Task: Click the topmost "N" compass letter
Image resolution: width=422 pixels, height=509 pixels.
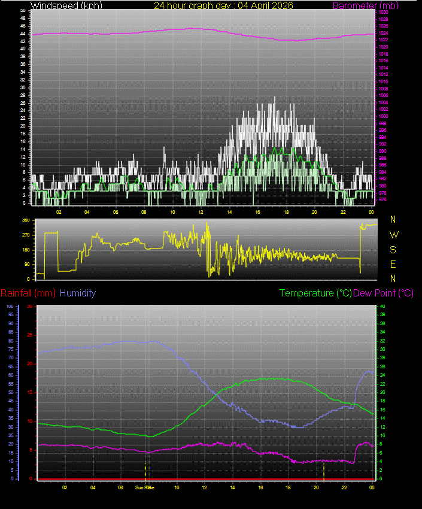Action: pyautogui.click(x=393, y=219)
